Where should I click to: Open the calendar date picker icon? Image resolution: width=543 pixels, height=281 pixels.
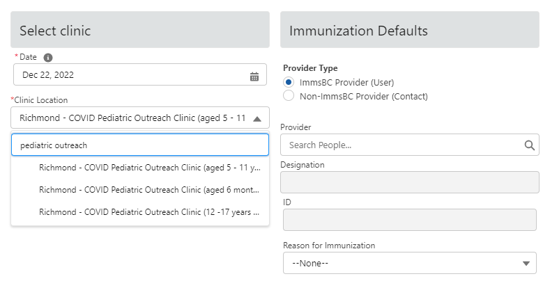coord(254,77)
